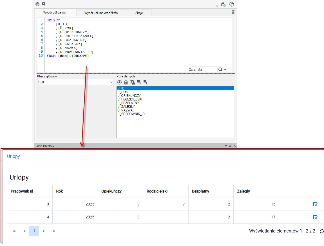Select U_PRACOWNIK_ID in the Pola danych list
Image resolution: width=324 pixels, height=246 pixels.
pyautogui.click(x=175, y=114)
